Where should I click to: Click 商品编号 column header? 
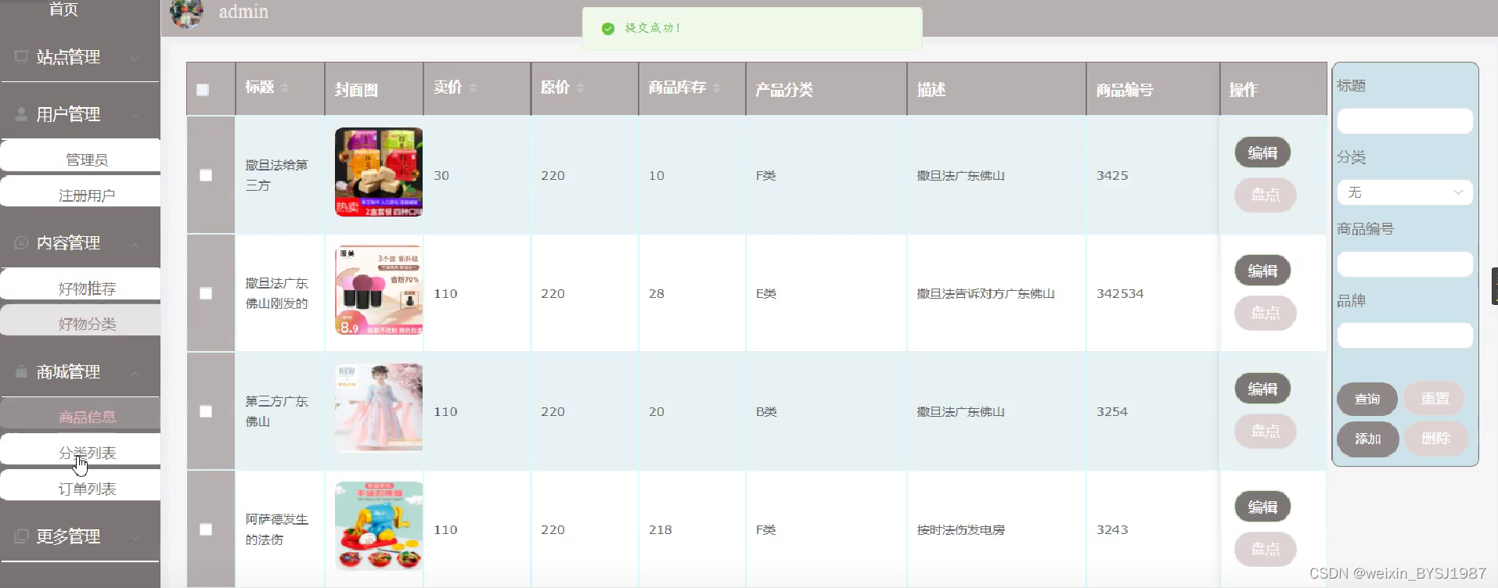(x=1125, y=90)
